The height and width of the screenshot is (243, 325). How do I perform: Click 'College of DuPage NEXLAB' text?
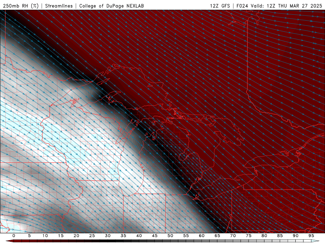(111, 6)
